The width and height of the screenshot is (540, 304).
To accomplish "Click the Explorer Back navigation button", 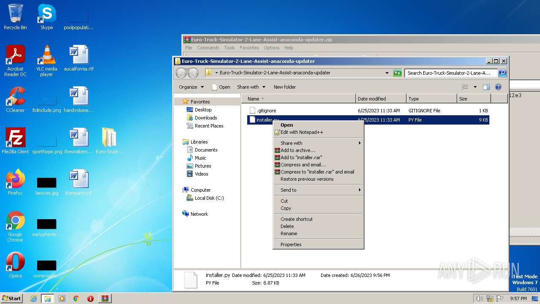I will (181, 73).
